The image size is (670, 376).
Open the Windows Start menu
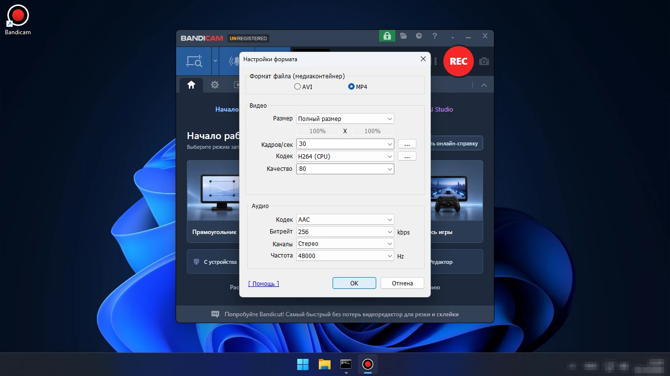303,364
